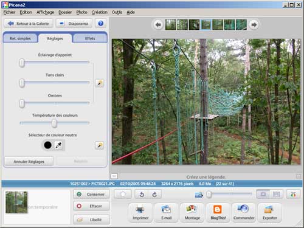Select the fifth filmstrip thumbnail
Screen dimensions: 304x228
click(218, 25)
